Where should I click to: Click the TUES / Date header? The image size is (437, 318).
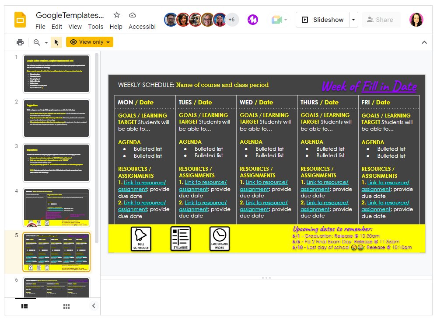[x=196, y=102]
